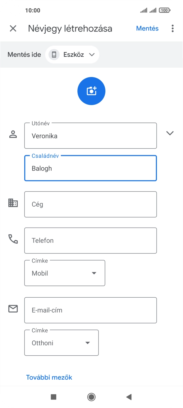Open the three-dot overflow menu
Viewport: 183px width, 408px height.
tap(172, 28)
